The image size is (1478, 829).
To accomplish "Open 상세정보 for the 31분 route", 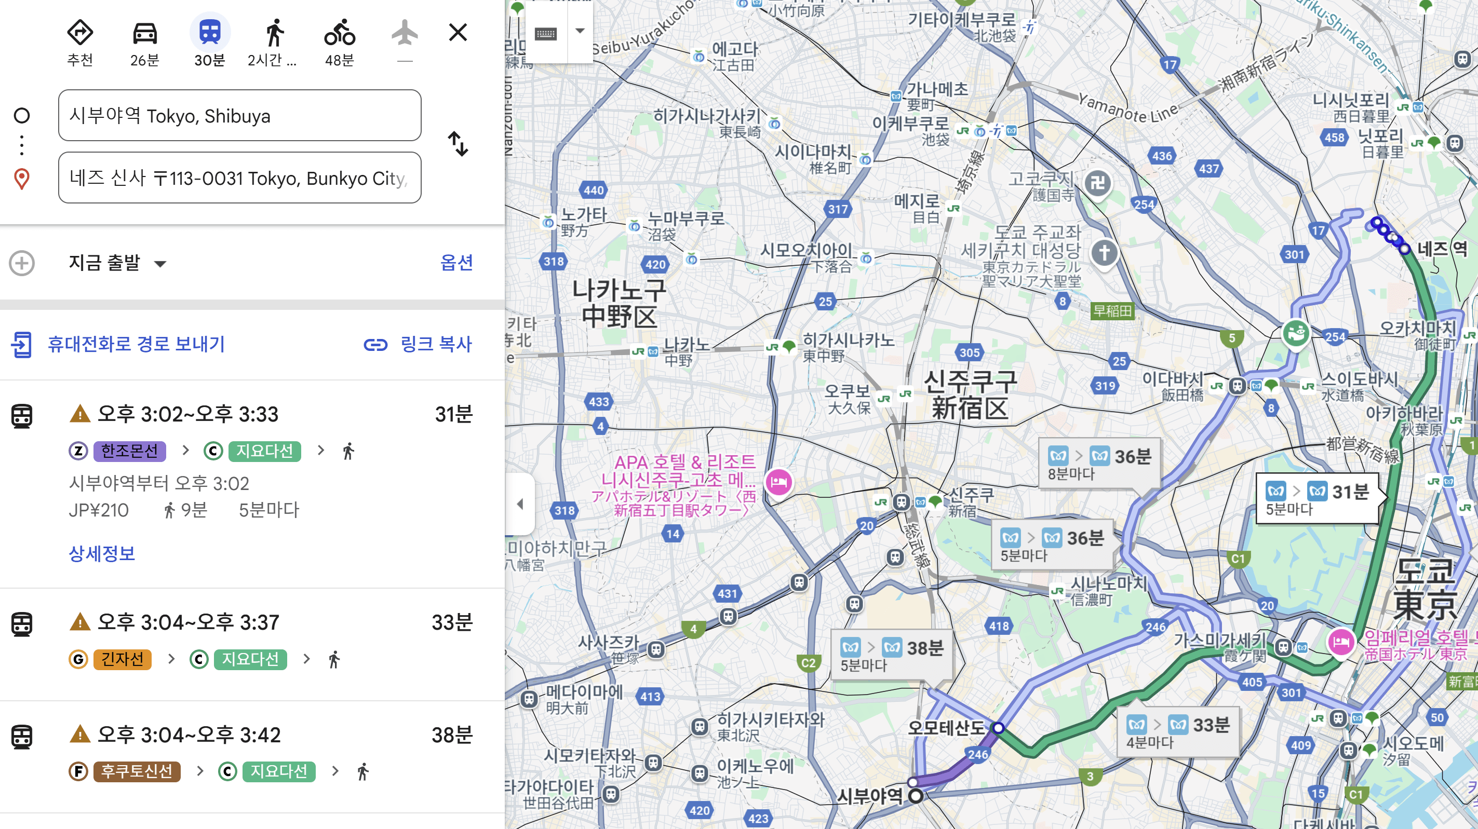I will click(102, 554).
